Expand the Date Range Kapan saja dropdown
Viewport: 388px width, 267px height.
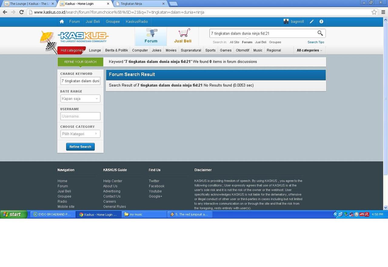[x=80, y=99]
